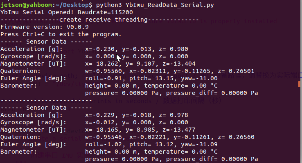Image resolution: width=302 pixels, height=163 pixels.
Task: Click the Firmware version V0.0.9 line
Action: point(45,27)
